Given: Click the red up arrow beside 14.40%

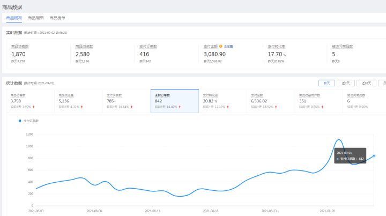Looking at the screenshot, I should [180, 107].
